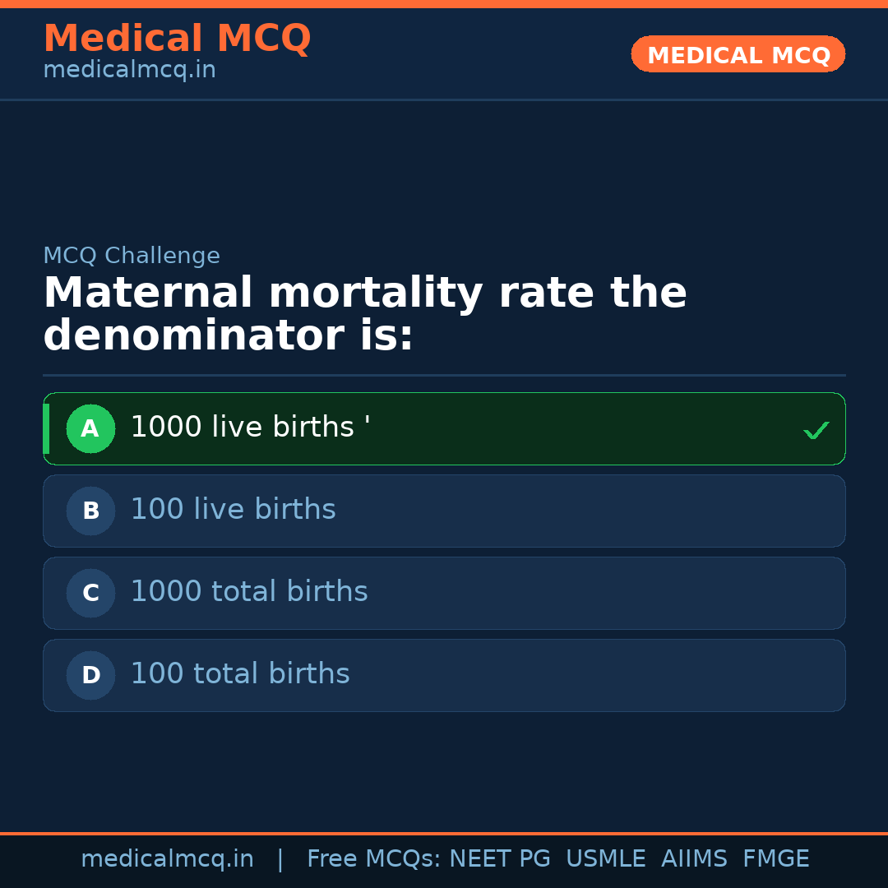Click the green circle A badge

(90, 428)
